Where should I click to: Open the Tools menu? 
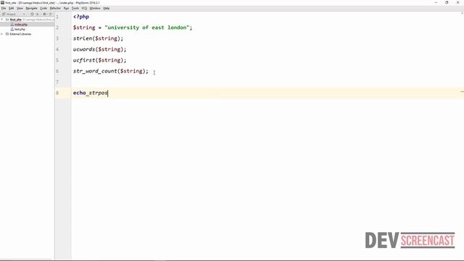[75, 8]
